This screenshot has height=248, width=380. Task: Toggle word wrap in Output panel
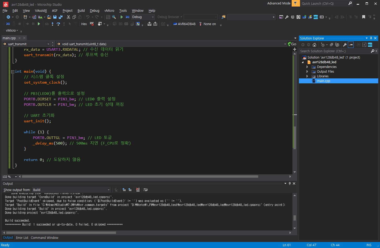(x=146, y=190)
